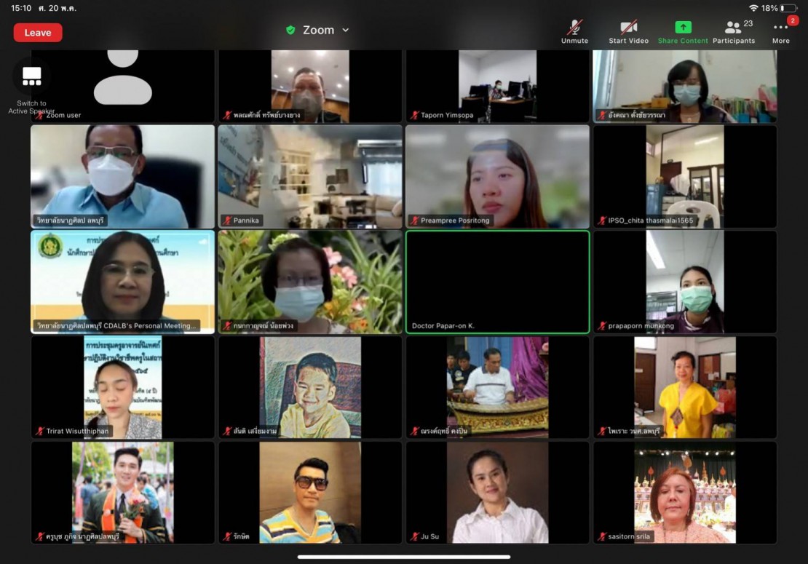808x564 pixels.
Task: Click muted mic icon beside Taporn Yimsopa
Action: click(x=414, y=115)
